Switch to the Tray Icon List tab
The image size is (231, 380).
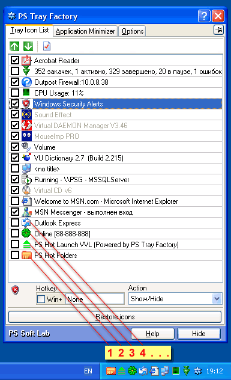tap(29, 30)
